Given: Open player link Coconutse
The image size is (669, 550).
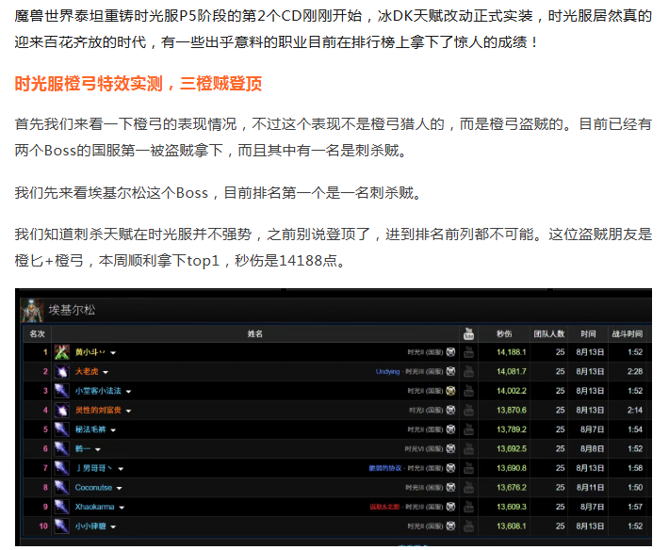Looking at the screenshot, I should 93,487.
